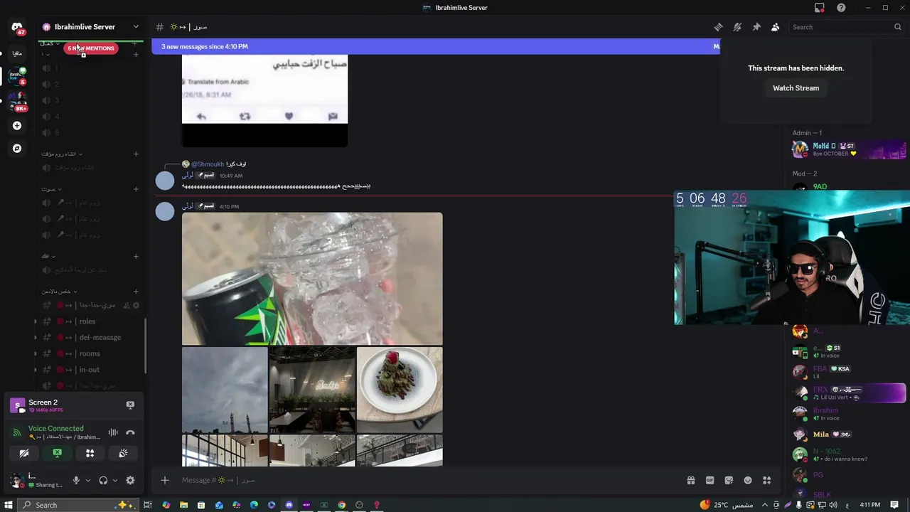Click plus attachment button in message bar
910x512 pixels.
[x=165, y=480]
